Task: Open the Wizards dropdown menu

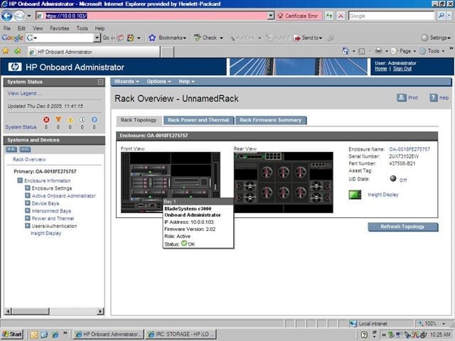Action: (x=127, y=82)
